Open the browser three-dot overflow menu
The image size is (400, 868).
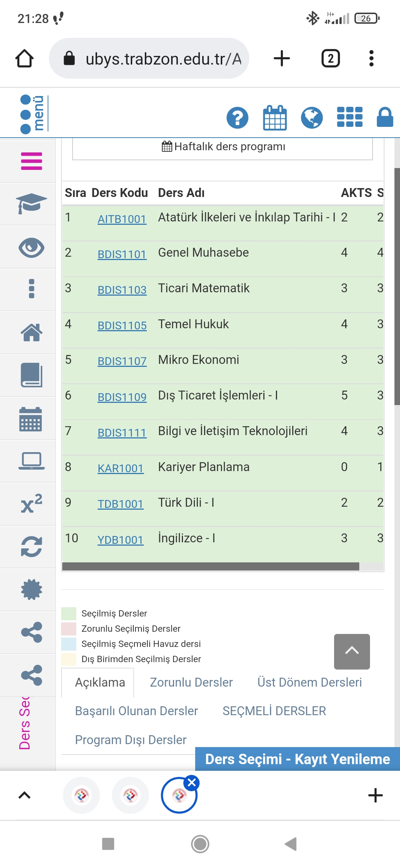(371, 59)
